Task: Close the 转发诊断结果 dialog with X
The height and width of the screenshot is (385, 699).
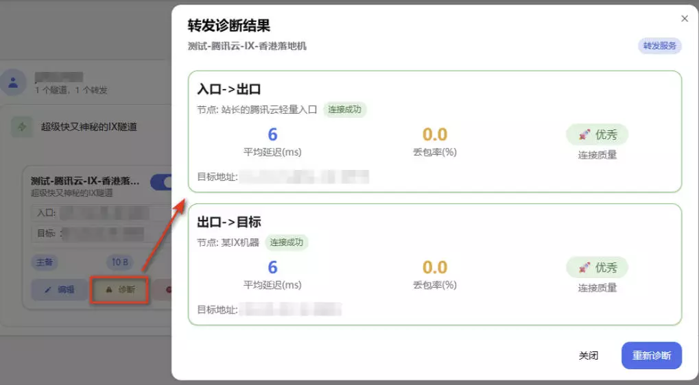Action: (684, 19)
